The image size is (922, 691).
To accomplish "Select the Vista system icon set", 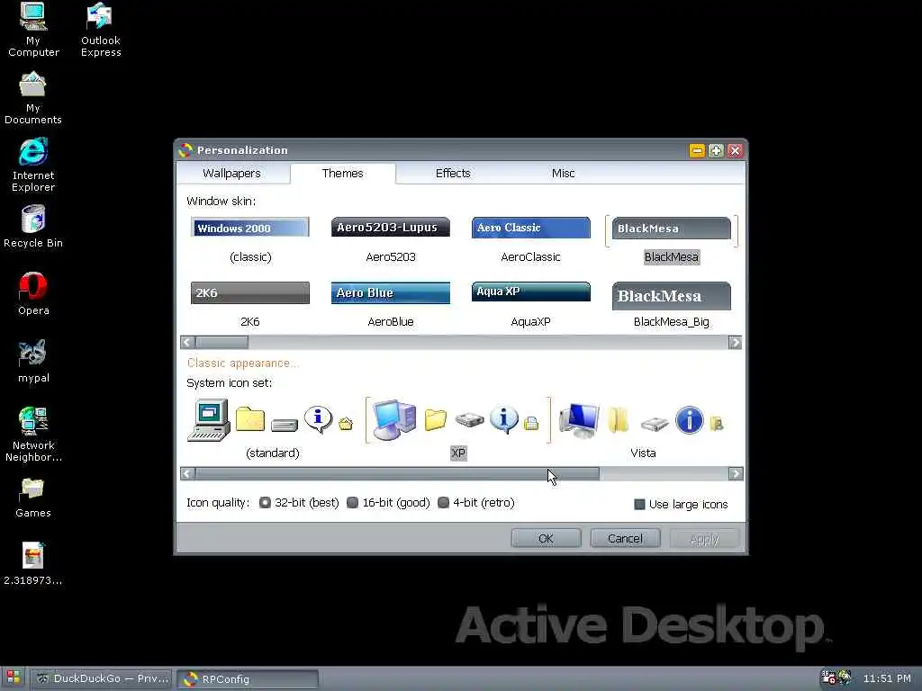I will pyautogui.click(x=643, y=428).
